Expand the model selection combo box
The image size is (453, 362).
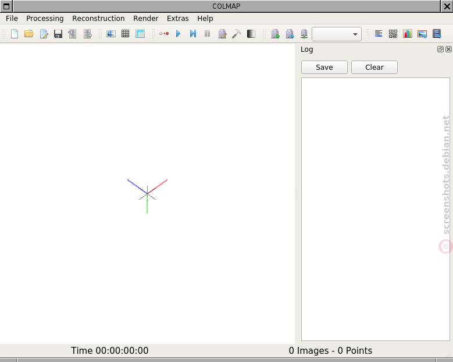pyautogui.click(x=337, y=34)
